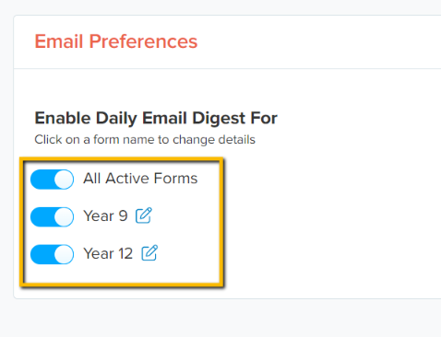Click the Enable Daily Email Digest For heading
Screen dimensions: 441x337
coord(156,119)
